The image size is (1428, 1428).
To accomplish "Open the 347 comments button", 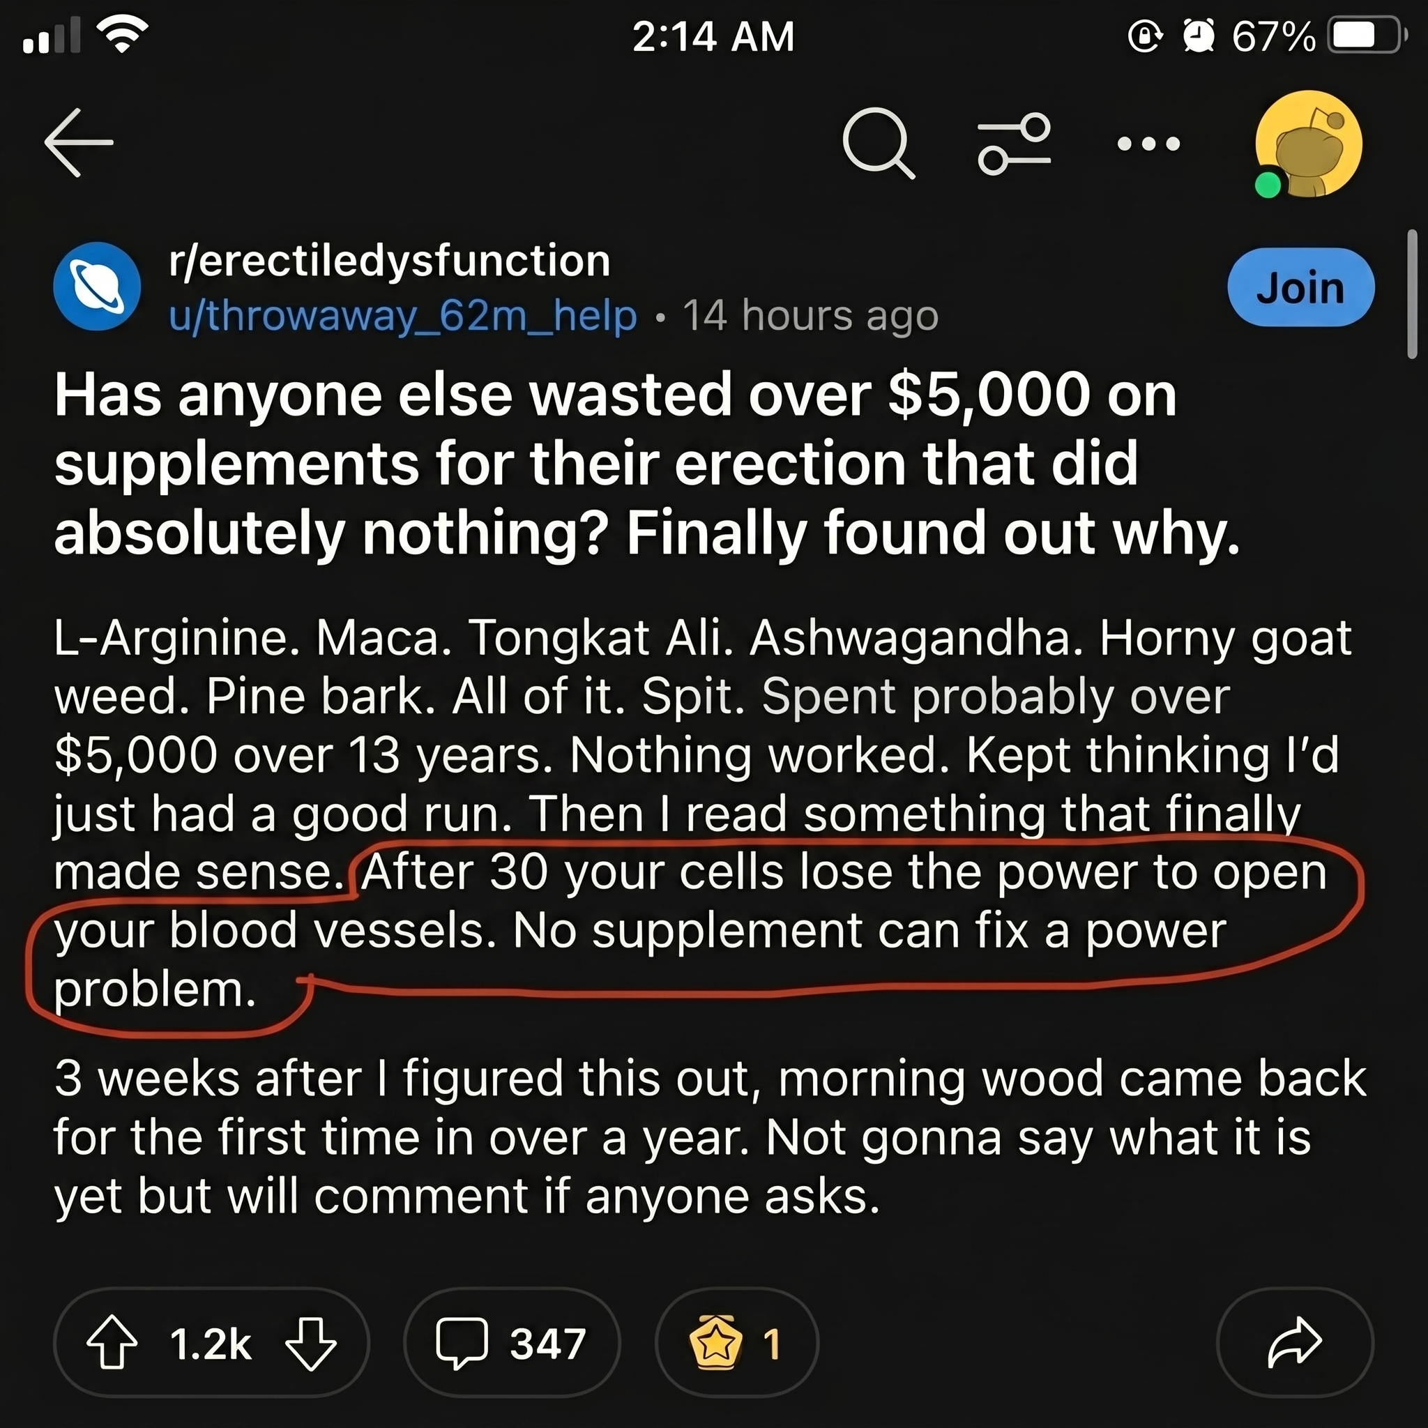I will tap(512, 1342).
